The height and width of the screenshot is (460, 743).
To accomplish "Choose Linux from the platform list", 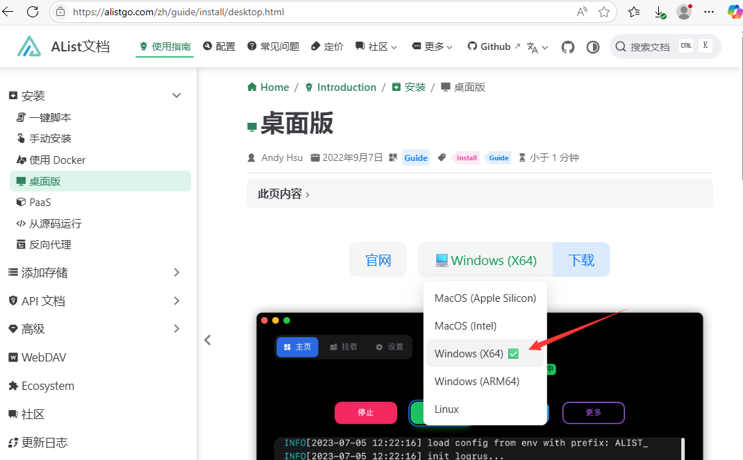I will (485, 409).
